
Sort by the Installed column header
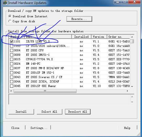pos(81,37)
